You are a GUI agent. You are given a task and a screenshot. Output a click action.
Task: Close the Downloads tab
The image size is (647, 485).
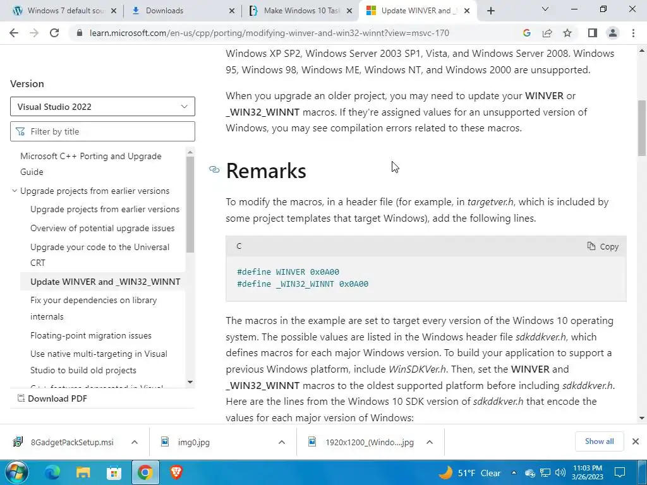coord(232,11)
